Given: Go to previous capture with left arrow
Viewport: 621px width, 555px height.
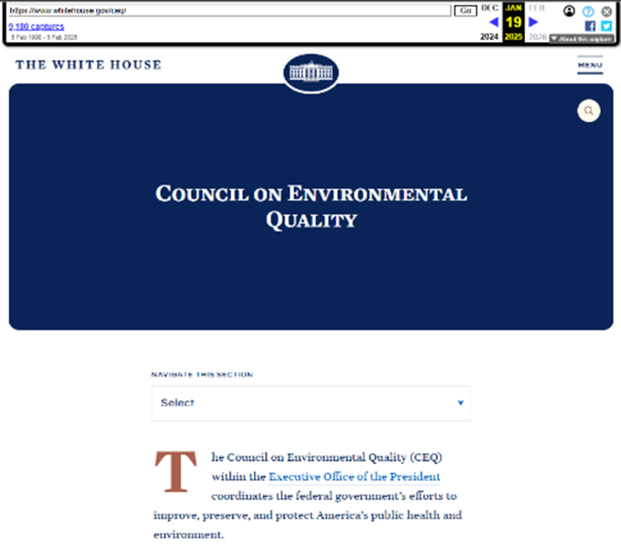Looking at the screenshot, I should tap(494, 22).
